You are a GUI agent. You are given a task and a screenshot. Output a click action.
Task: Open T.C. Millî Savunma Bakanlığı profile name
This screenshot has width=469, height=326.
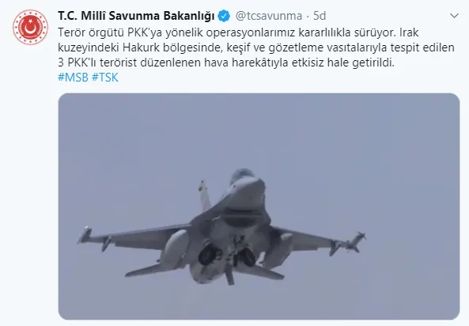(x=136, y=16)
